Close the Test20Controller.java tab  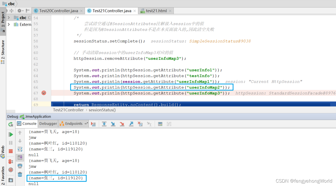81,11
